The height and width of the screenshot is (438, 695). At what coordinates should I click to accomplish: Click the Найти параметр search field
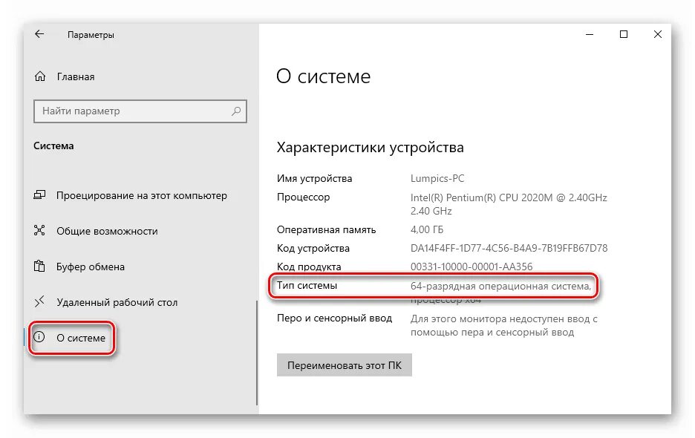point(140,111)
